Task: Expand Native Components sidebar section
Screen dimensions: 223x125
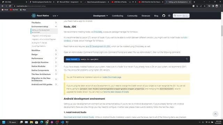Action: point(44,70)
